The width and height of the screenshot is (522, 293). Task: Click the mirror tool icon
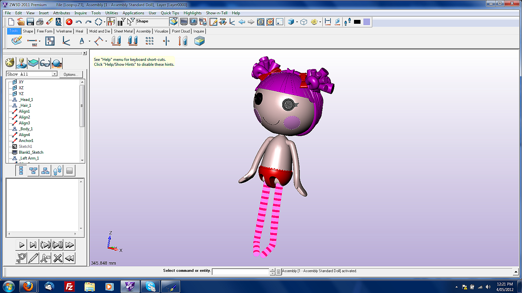166,41
